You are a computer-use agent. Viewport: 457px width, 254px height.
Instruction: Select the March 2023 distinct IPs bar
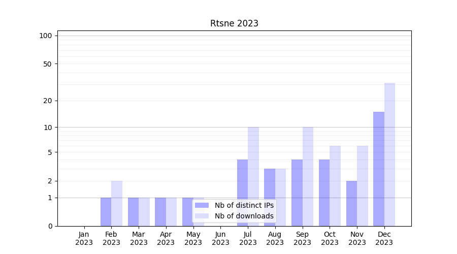[133, 212]
